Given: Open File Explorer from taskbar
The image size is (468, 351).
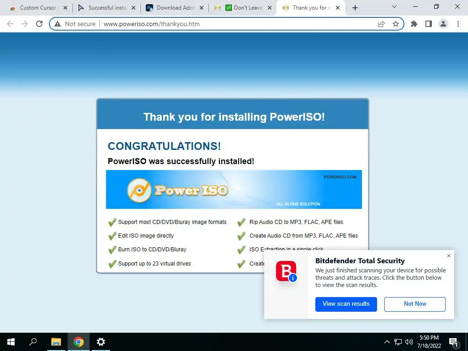Looking at the screenshot, I should (x=56, y=342).
